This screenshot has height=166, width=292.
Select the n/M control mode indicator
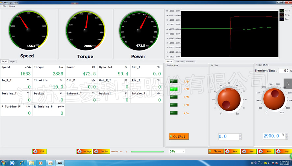point(174,105)
